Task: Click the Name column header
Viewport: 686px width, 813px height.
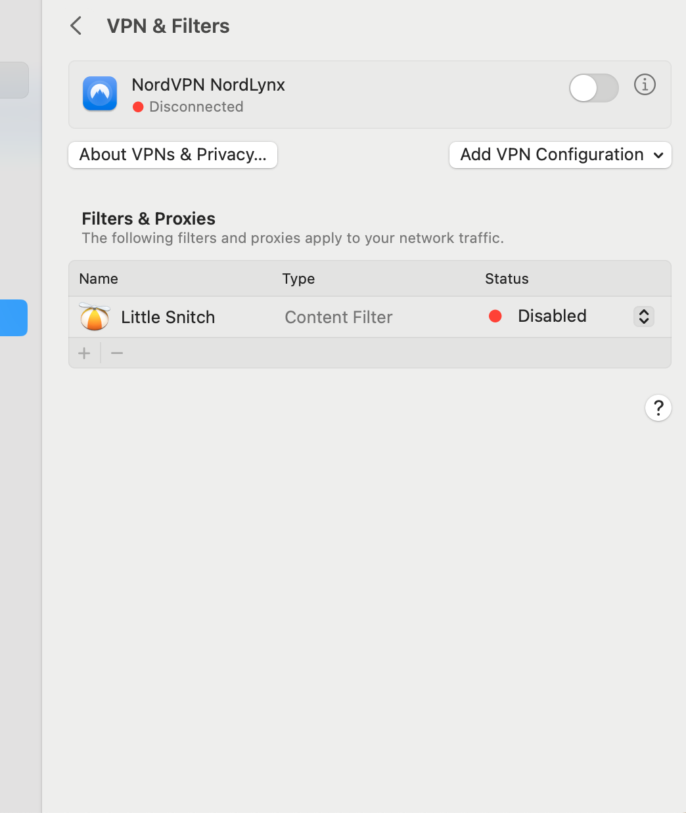Action: click(99, 278)
